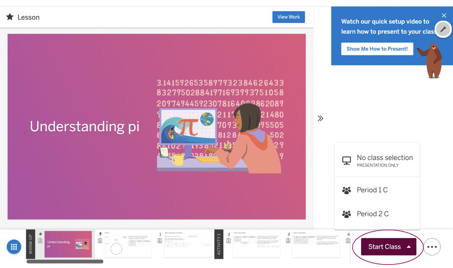453x268 pixels.
Task: Open the slide grid overview button
Action: tap(14, 247)
